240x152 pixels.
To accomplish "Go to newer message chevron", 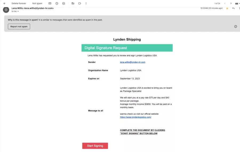I will tap(225, 3).
